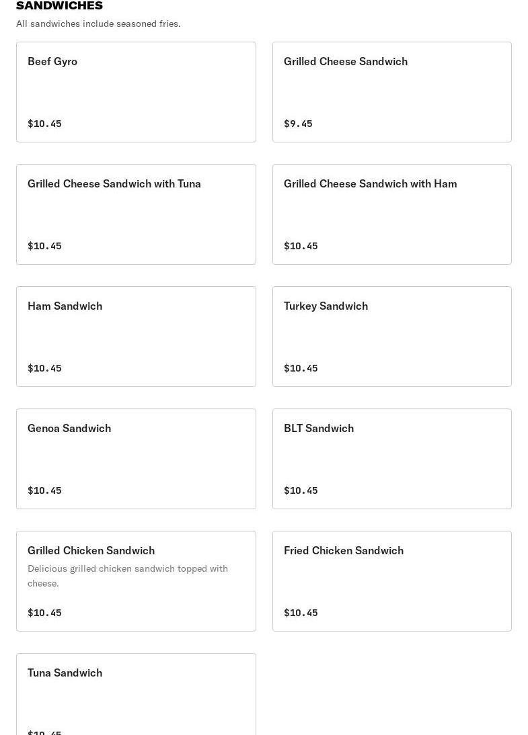Choose the Fried Chicken Sandwich card
The width and height of the screenshot is (528, 735).
click(391, 581)
